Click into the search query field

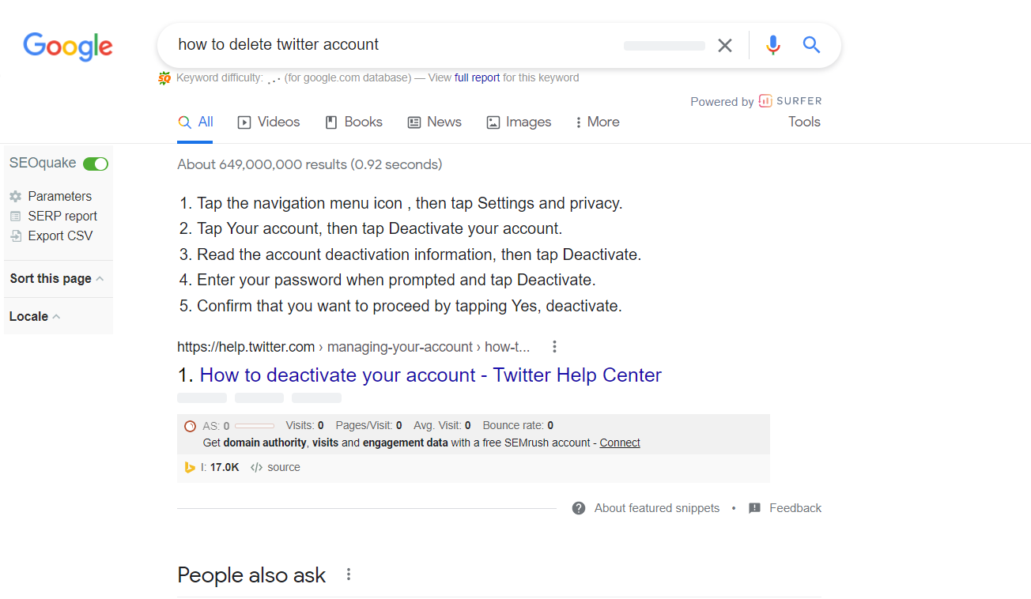395,45
